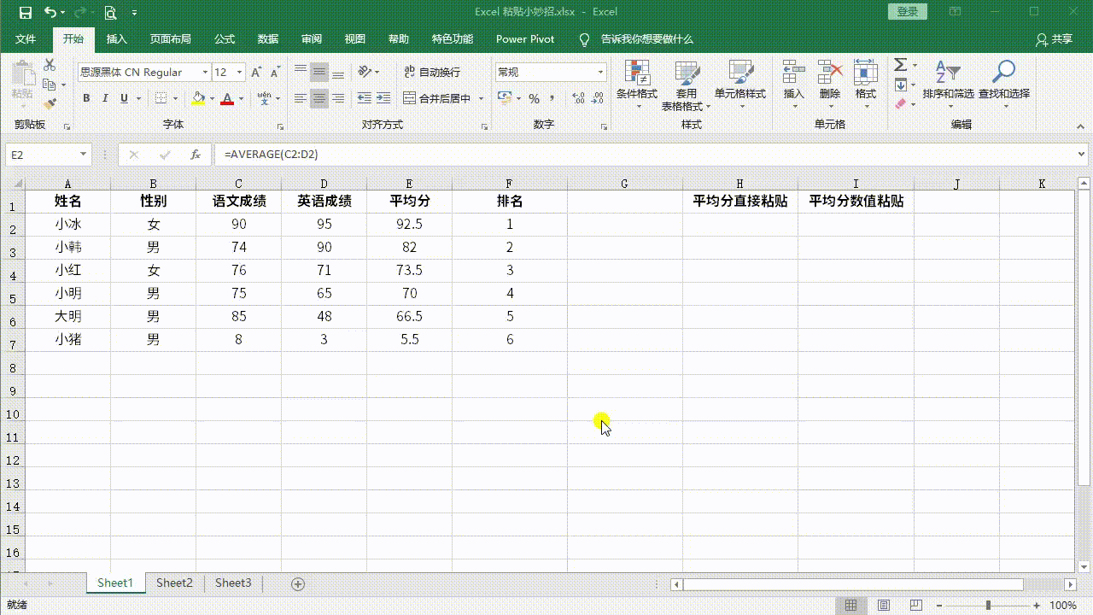Click the red font color A

pyautogui.click(x=227, y=99)
